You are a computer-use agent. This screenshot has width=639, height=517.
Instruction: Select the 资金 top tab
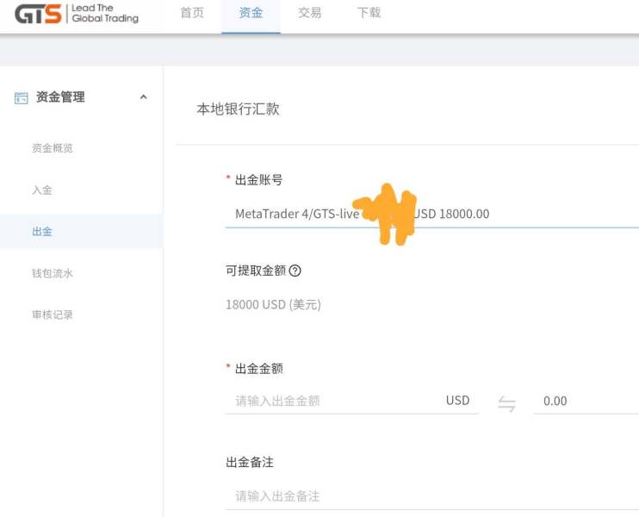(x=251, y=13)
